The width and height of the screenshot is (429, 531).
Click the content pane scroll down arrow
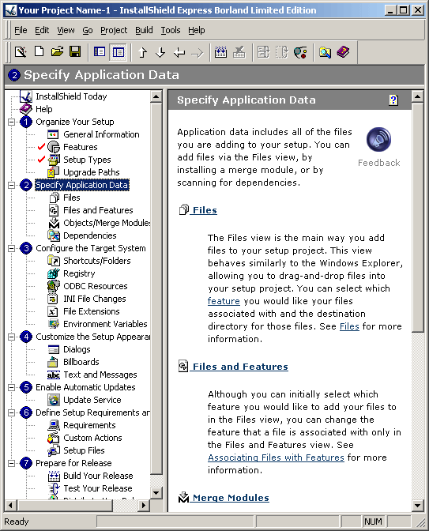point(417,505)
